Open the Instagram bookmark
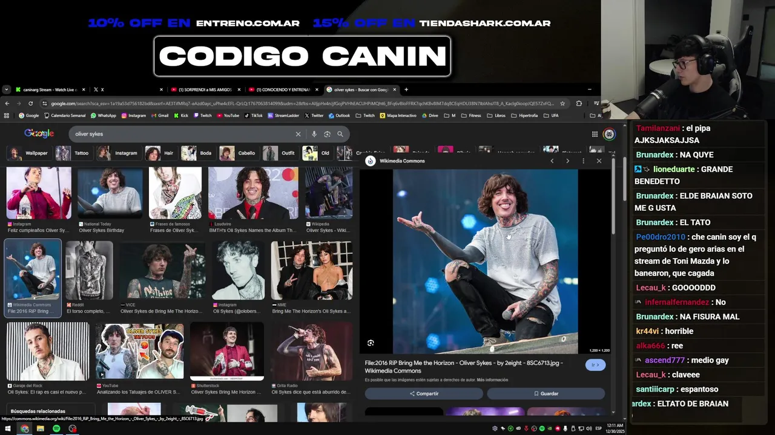This screenshot has width=775, height=435. tap(134, 115)
